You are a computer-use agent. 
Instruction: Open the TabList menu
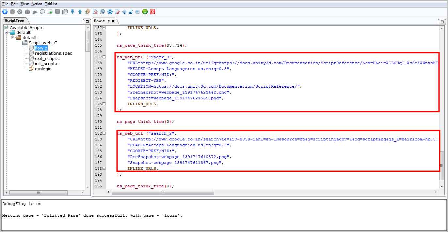pos(51,4)
